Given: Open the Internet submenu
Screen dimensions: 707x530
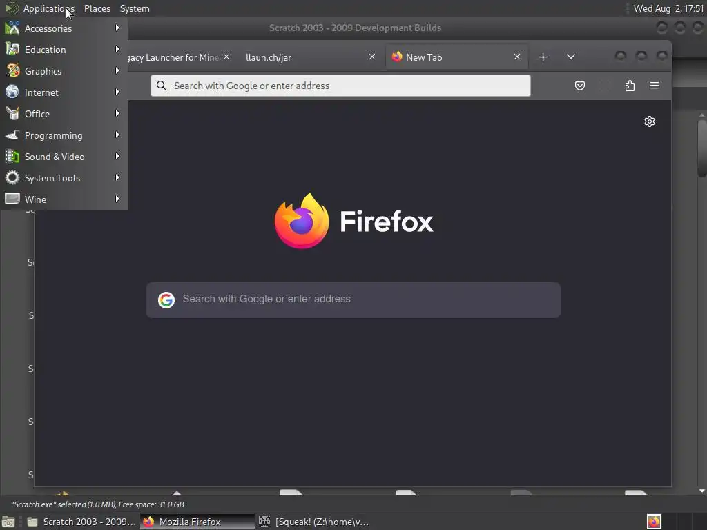Looking at the screenshot, I should pos(64,92).
